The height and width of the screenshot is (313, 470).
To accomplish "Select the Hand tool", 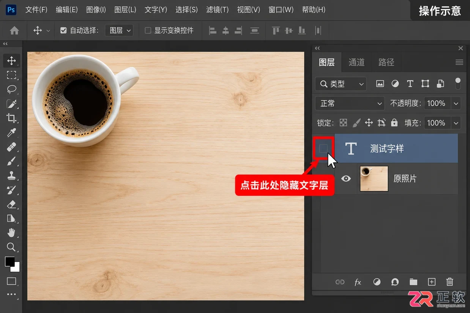I will tap(11, 233).
